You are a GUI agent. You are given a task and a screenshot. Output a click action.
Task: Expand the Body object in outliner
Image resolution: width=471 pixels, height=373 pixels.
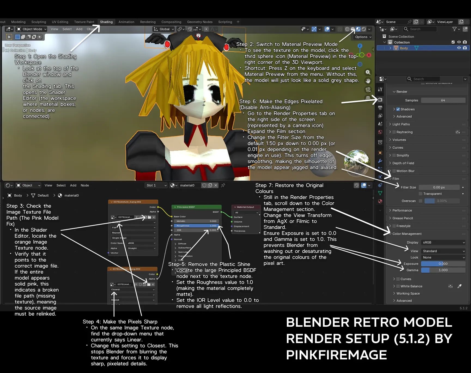click(x=390, y=48)
